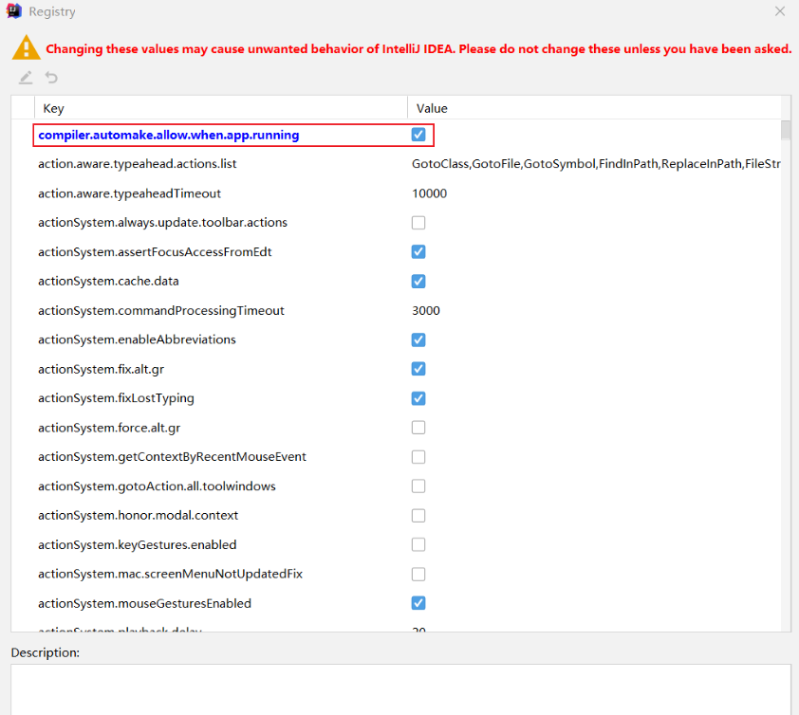The height and width of the screenshot is (715, 799).
Task: Check actionSystem.honor.modal.context checkbox
Action: 418,515
